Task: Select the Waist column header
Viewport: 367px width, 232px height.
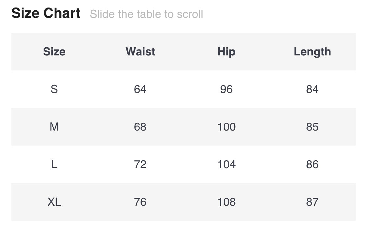Action: click(x=140, y=52)
